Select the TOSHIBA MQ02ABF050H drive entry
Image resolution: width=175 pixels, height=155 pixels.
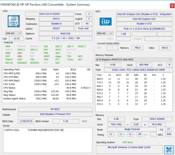pyautogui.click(x=46, y=130)
